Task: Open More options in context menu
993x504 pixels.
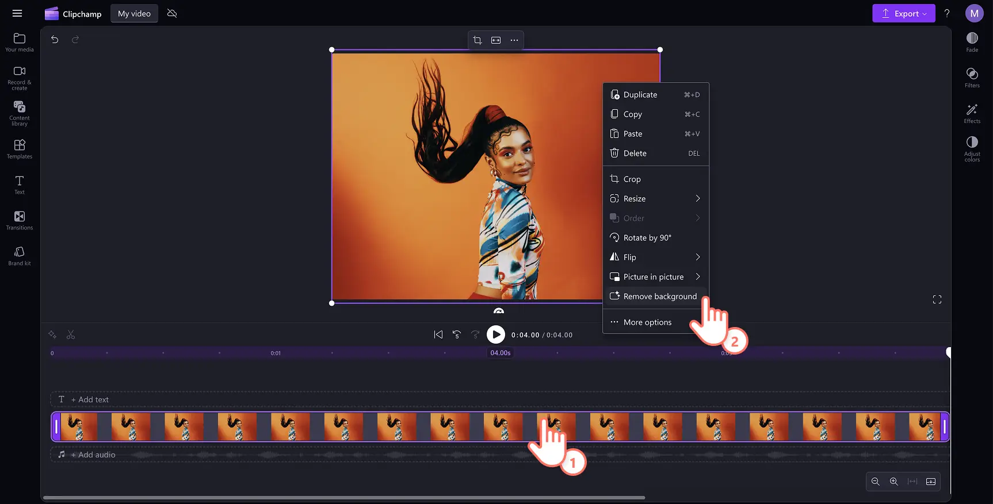Action: pos(656,322)
